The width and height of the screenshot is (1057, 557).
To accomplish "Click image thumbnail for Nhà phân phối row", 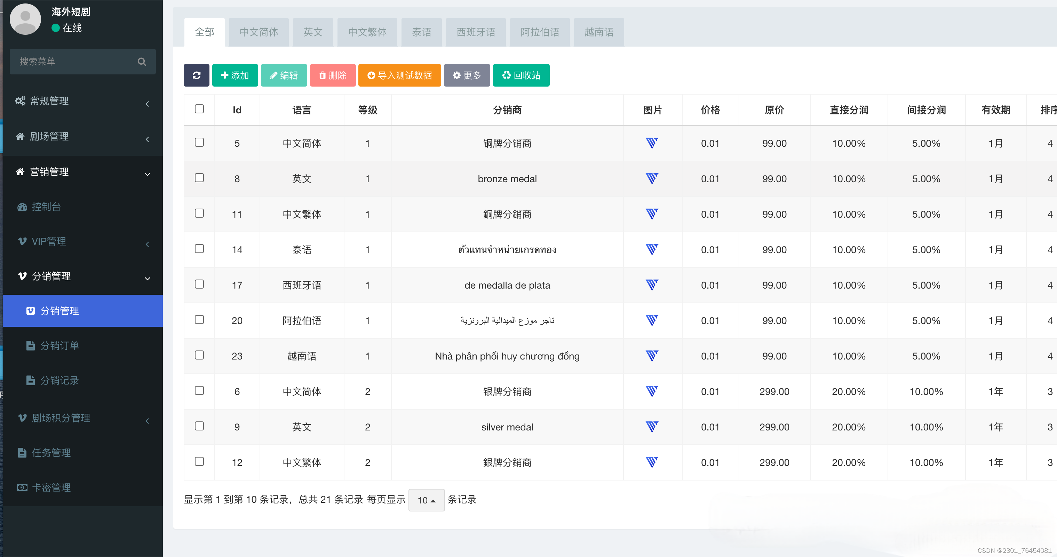I will click(652, 356).
